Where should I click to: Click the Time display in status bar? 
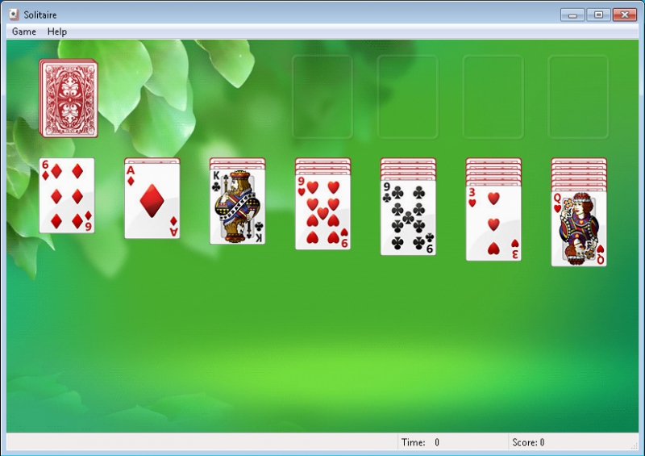pyautogui.click(x=422, y=442)
